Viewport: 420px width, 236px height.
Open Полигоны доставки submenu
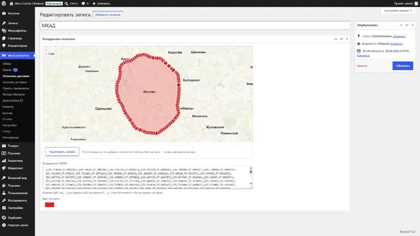16,76
